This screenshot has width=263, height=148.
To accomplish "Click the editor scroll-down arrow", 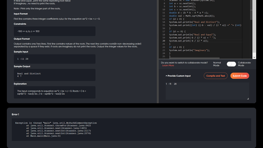I will (x=254, y=57).
